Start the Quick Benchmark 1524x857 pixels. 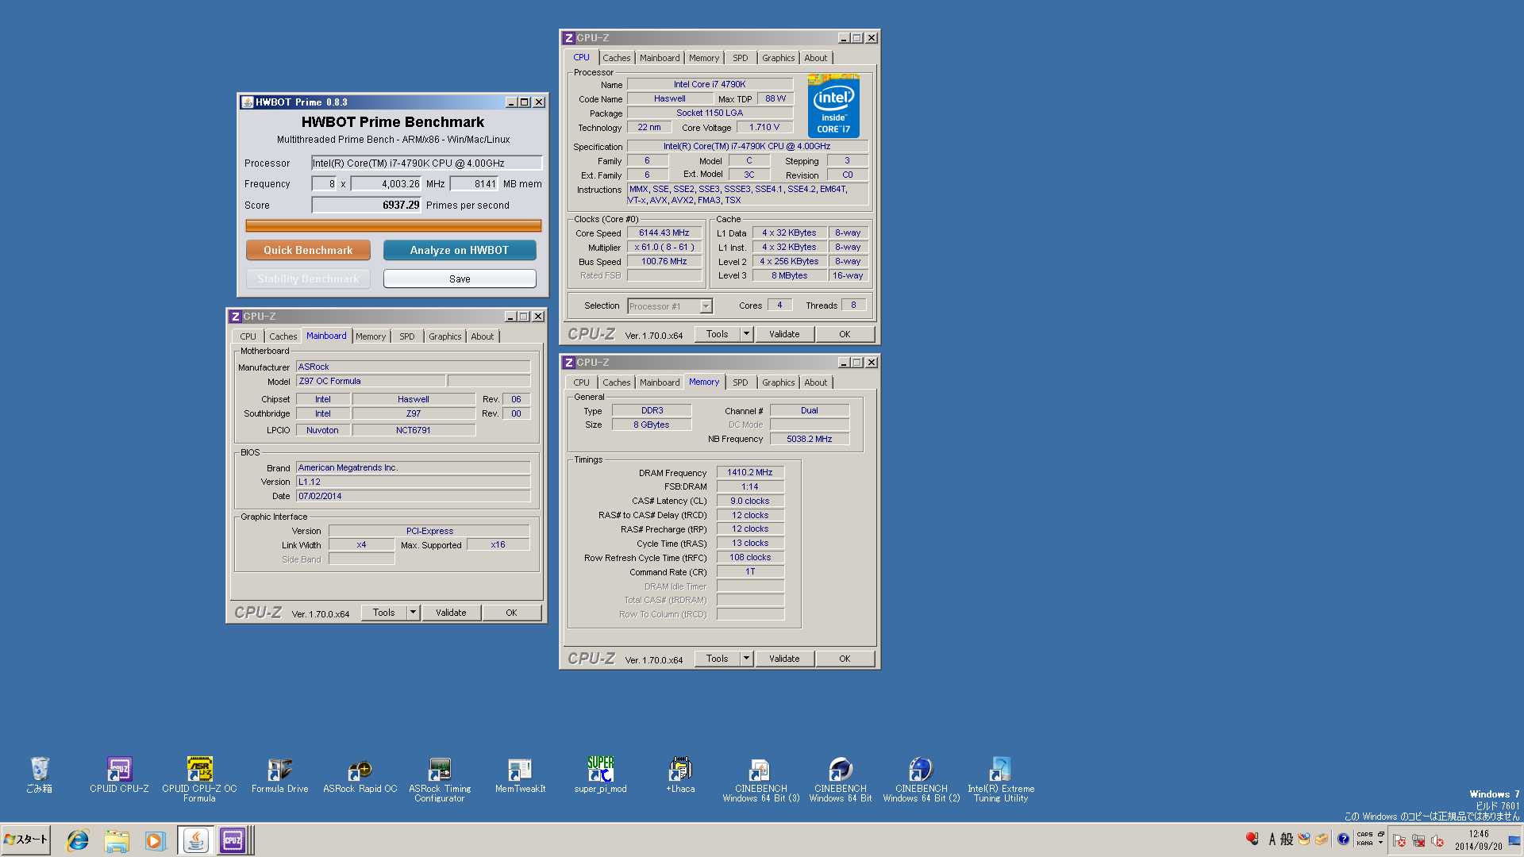pyautogui.click(x=308, y=250)
